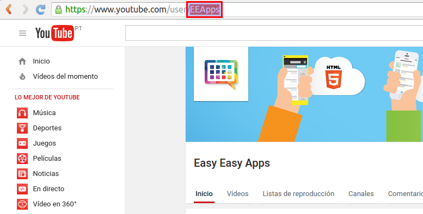Open the Noticias sidebar link

(x=46, y=174)
